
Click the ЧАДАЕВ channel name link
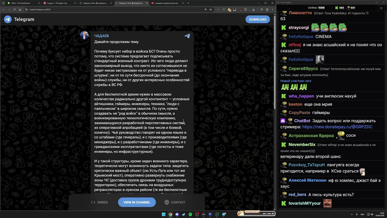pyautogui.click(x=102, y=36)
